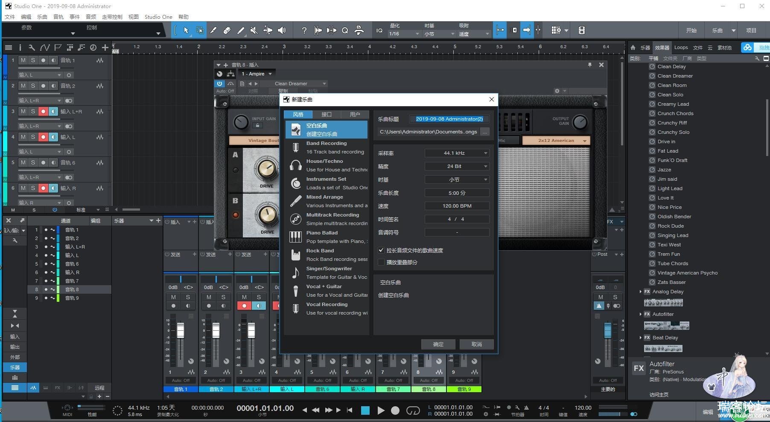The width and height of the screenshot is (770, 422).
Task: Click the tempo 120.00 BPM field
Action: [457, 206]
